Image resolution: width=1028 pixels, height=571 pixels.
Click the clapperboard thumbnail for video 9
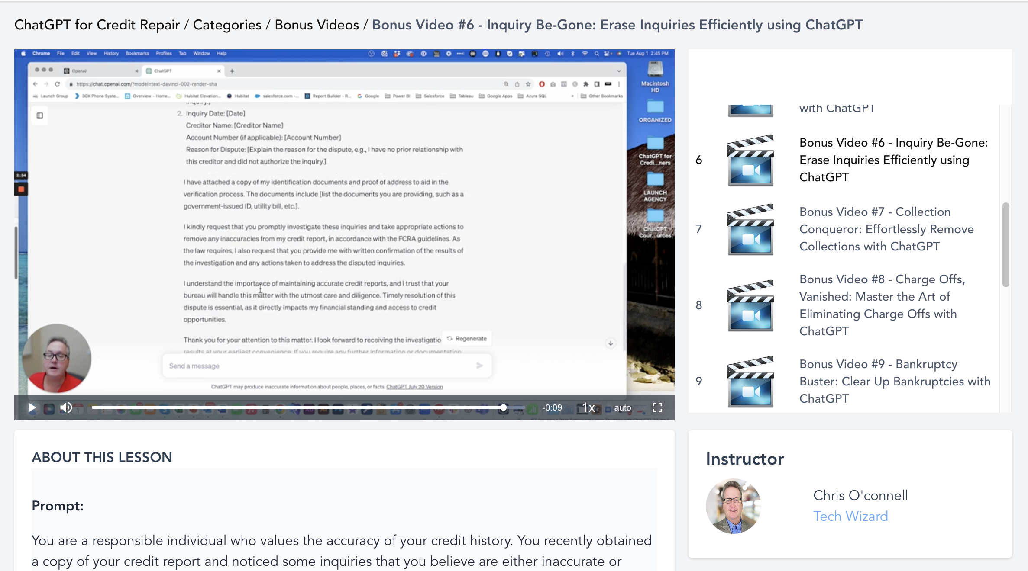750,382
